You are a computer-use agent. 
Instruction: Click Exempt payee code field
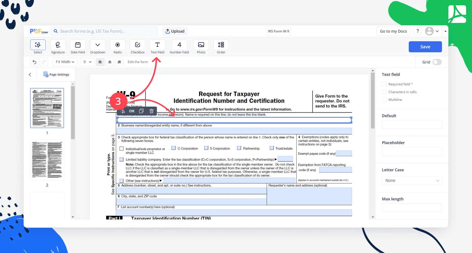pyautogui.click(x=344, y=153)
